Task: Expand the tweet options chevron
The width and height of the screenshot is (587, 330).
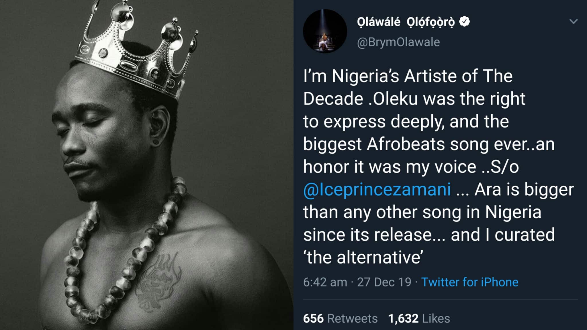Action: (x=573, y=21)
